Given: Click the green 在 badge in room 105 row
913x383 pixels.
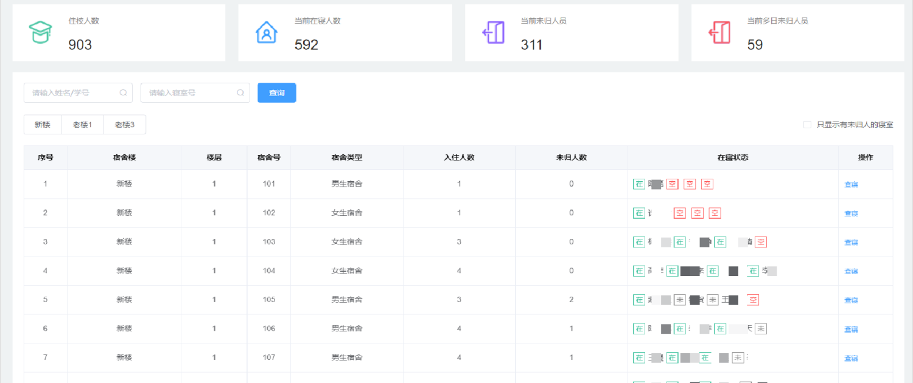Looking at the screenshot, I should [639, 300].
